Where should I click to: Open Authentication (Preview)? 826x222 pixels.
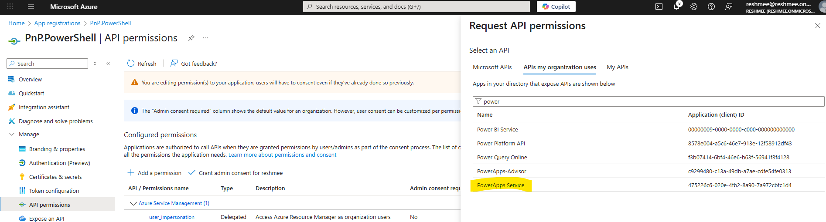click(59, 163)
